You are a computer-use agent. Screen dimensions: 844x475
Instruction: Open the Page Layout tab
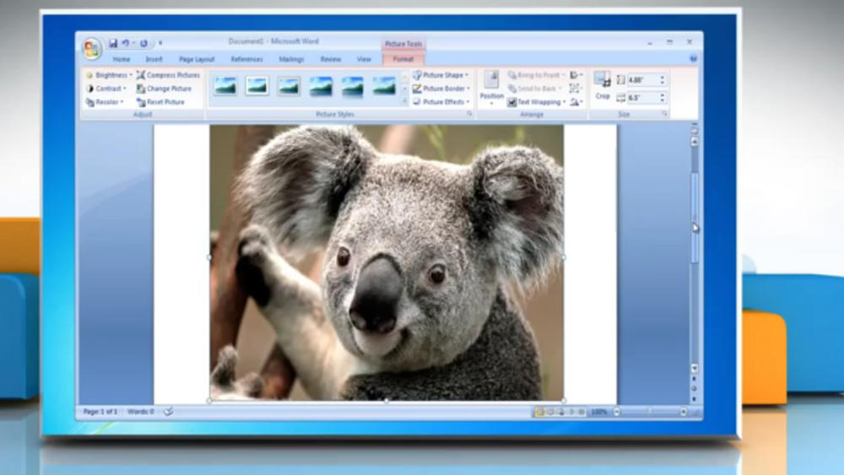coord(197,59)
